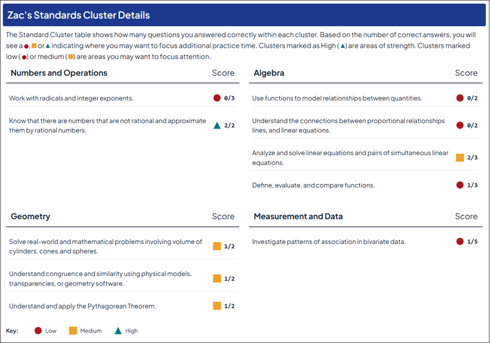Click orange square beside congruence and similarity row
Screen dimensions: 490x343
[x=217, y=279]
